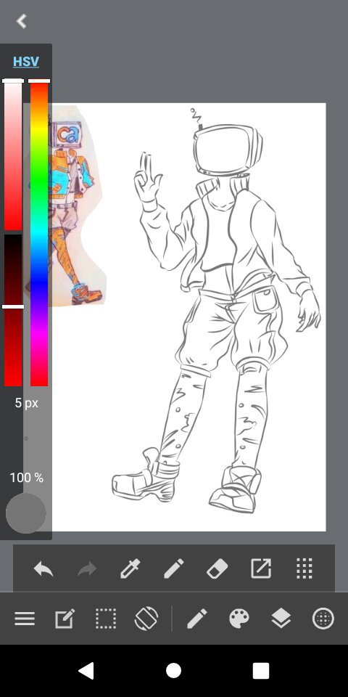Screen dimensions: 348x697
Task: Tap the rotate canvas icon
Action: 146,619
